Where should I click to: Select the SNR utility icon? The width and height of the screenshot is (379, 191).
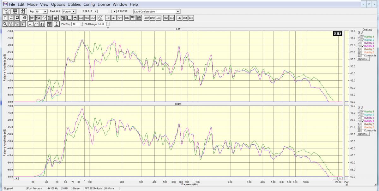[x=153, y=18]
